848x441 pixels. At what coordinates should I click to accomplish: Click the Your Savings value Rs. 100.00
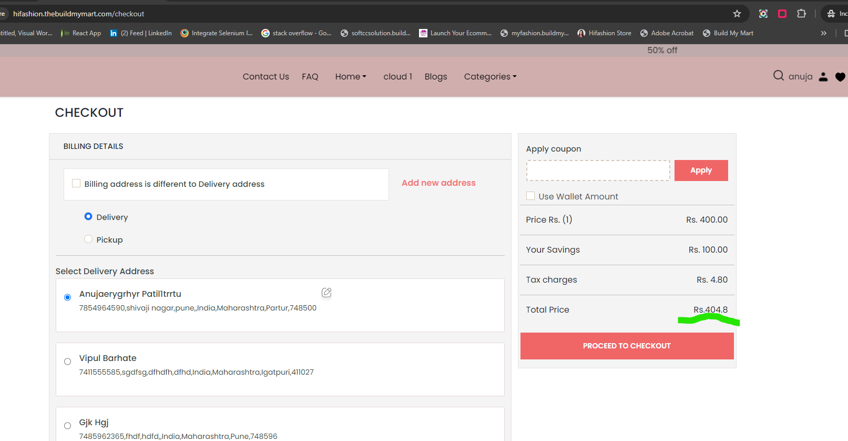(x=708, y=249)
